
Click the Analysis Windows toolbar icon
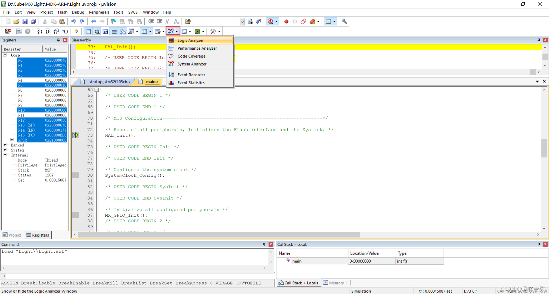[171, 31]
